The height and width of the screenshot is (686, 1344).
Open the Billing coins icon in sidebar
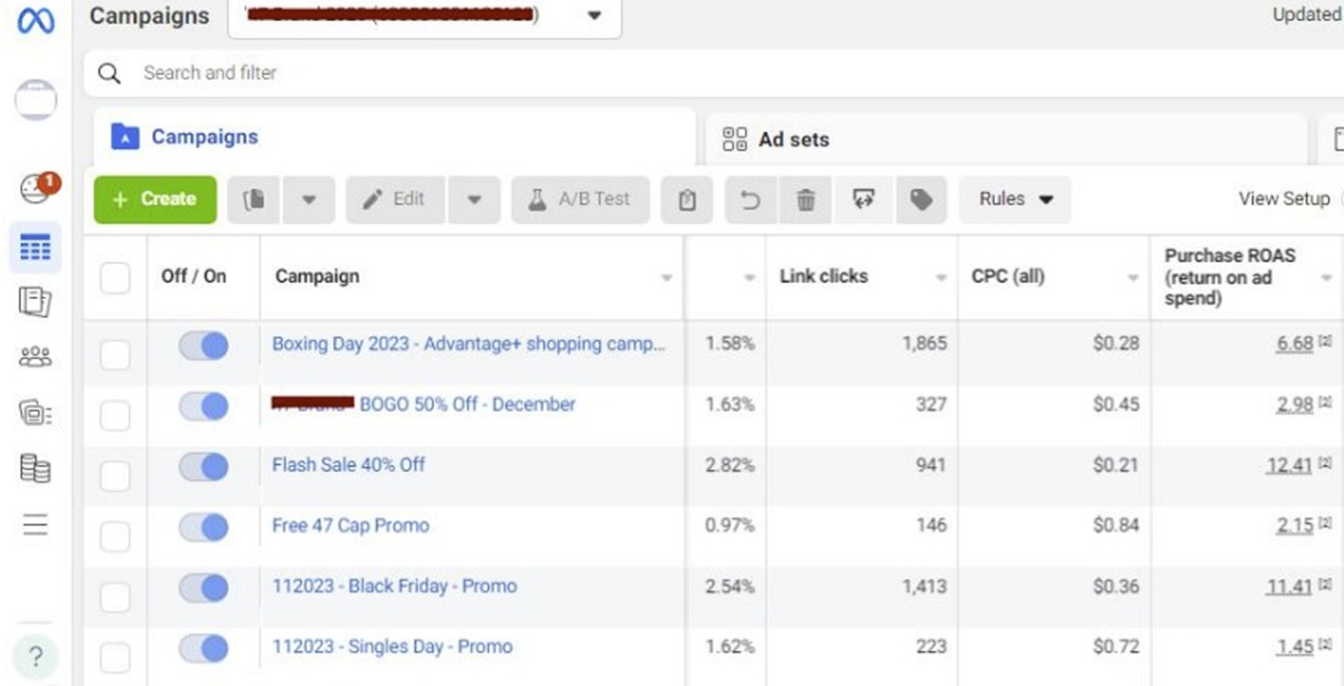pyautogui.click(x=35, y=468)
